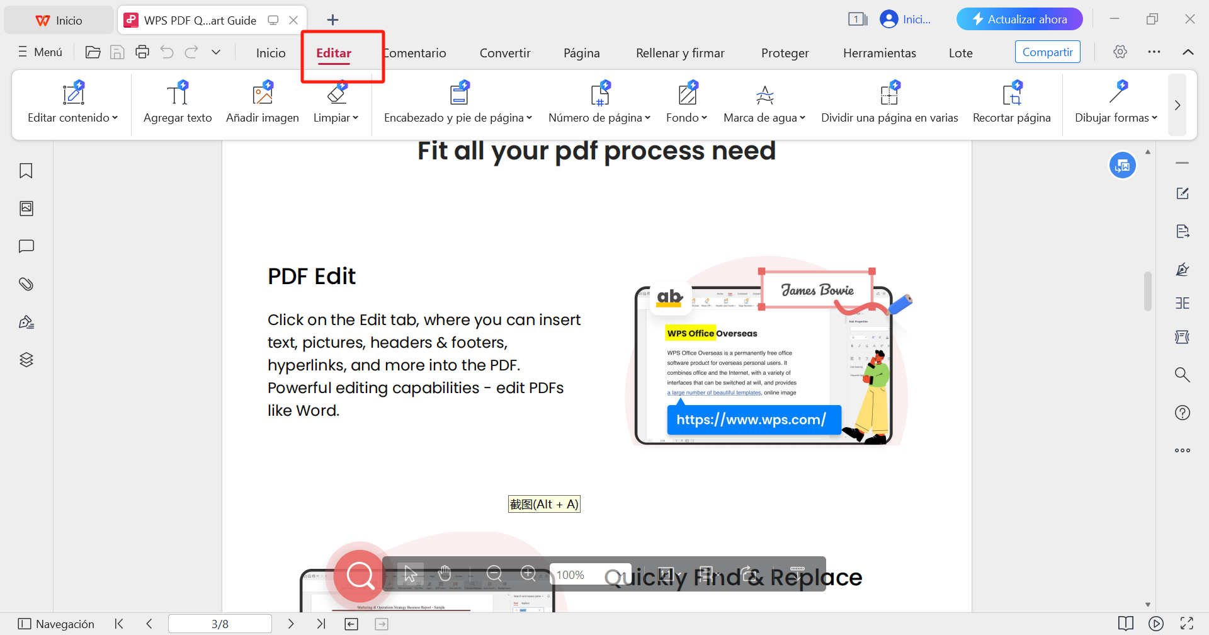Click the save document icon
Image resolution: width=1209 pixels, height=635 pixels.
(117, 52)
